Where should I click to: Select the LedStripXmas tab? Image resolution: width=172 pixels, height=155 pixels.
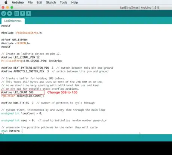[x=13, y=21]
